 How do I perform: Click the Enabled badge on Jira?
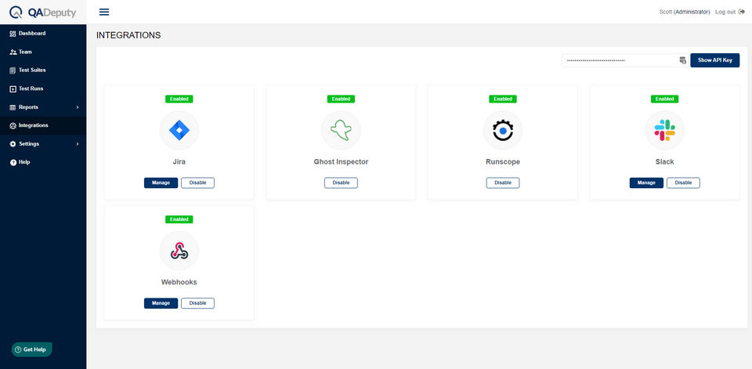(179, 99)
